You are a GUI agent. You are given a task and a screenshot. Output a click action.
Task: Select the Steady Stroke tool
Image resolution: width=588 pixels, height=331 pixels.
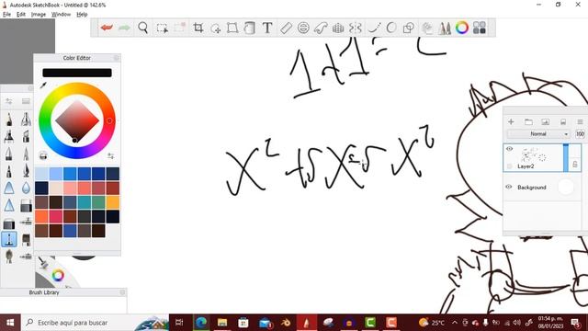[x=374, y=28]
